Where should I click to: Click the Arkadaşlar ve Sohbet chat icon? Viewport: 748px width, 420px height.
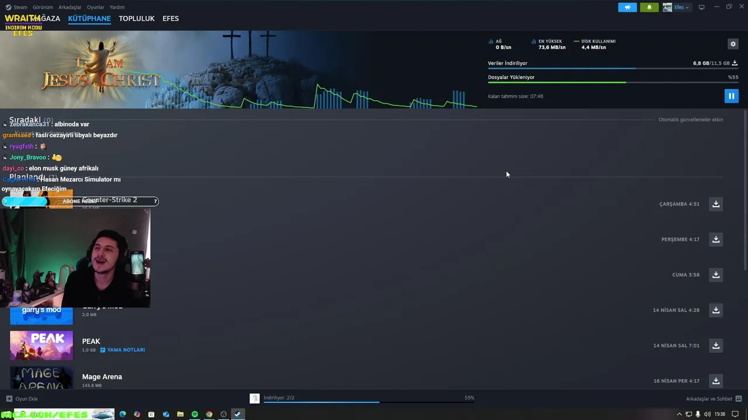tap(739, 399)
